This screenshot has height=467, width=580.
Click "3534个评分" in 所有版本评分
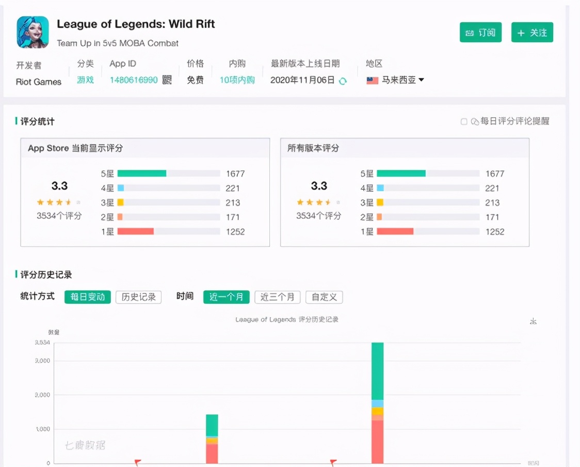pyautogui.click(x=319, y=215)
